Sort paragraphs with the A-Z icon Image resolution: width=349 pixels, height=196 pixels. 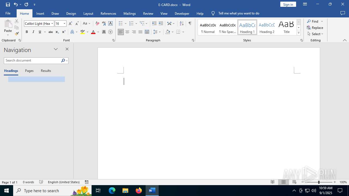point(182,23)
